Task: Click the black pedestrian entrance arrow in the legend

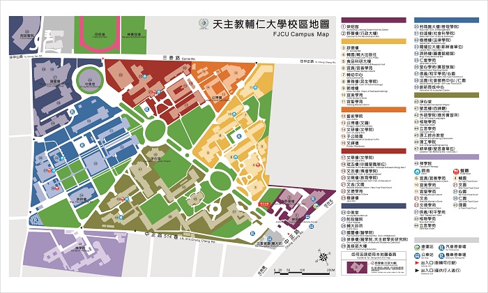Action: tap(417, 271)
